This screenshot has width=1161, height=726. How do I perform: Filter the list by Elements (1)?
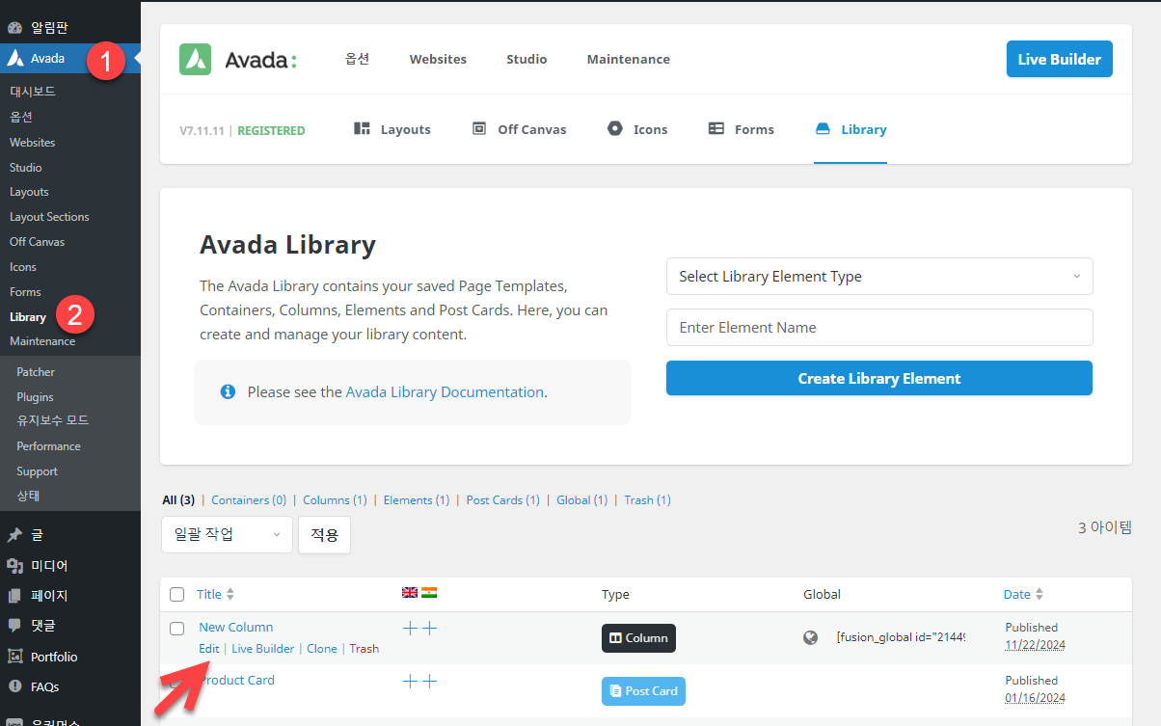(417, 499)
